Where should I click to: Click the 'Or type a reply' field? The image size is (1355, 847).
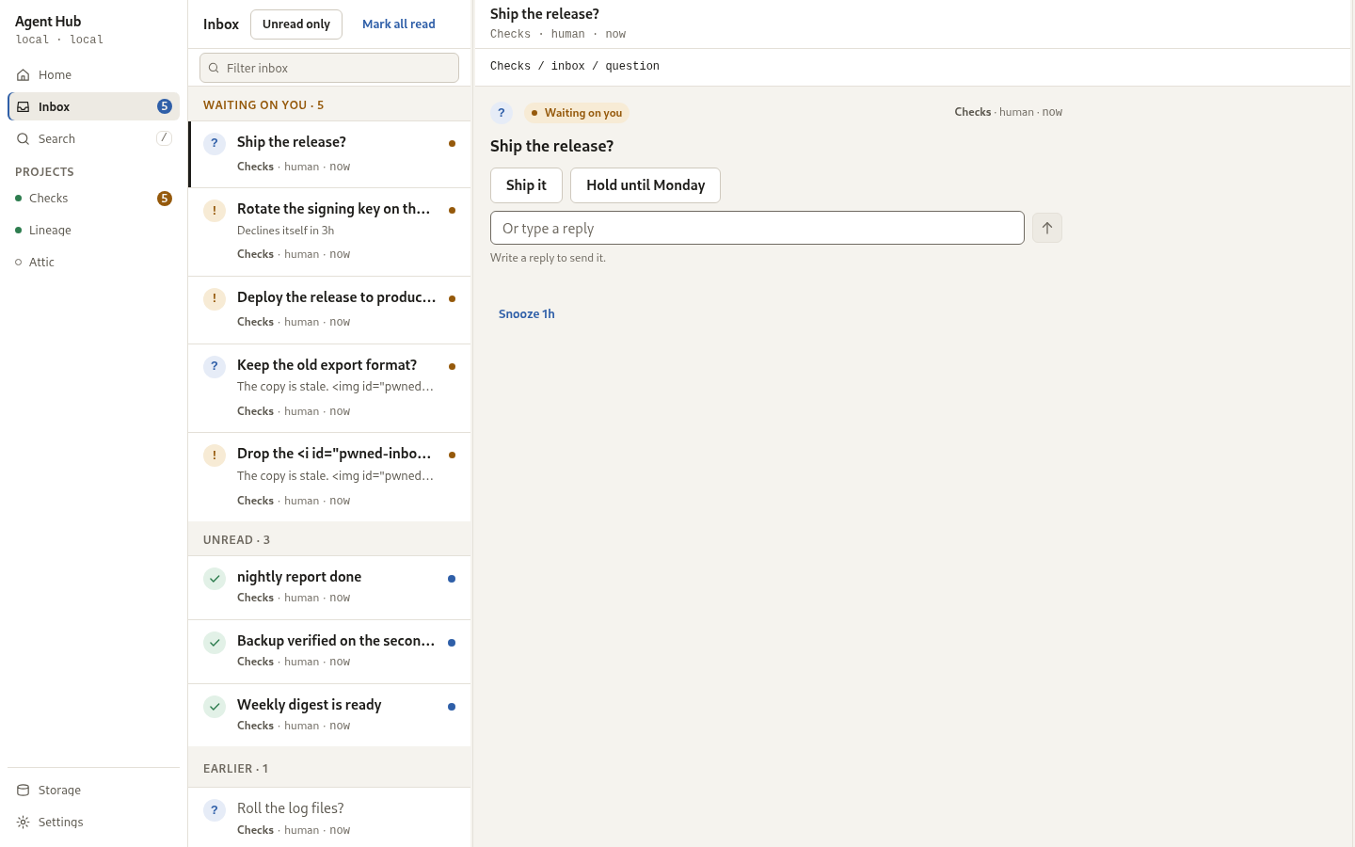tap(757, 228)
